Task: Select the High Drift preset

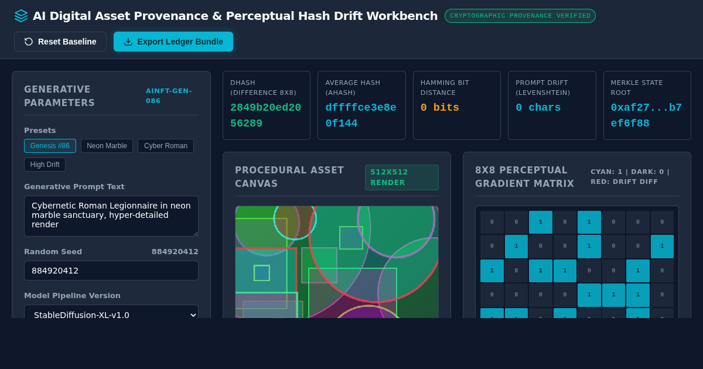Action: click(45, 165)
